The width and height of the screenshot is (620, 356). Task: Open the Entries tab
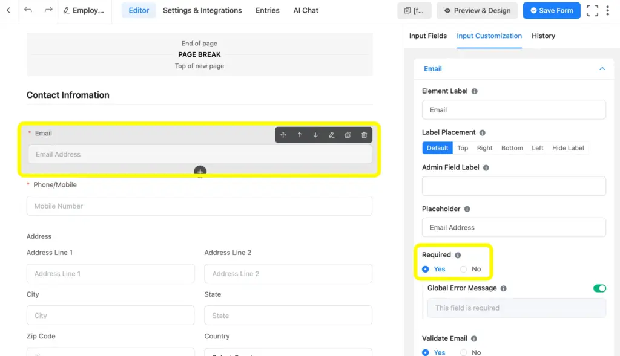pyautogui.click(x=267, y=11)
